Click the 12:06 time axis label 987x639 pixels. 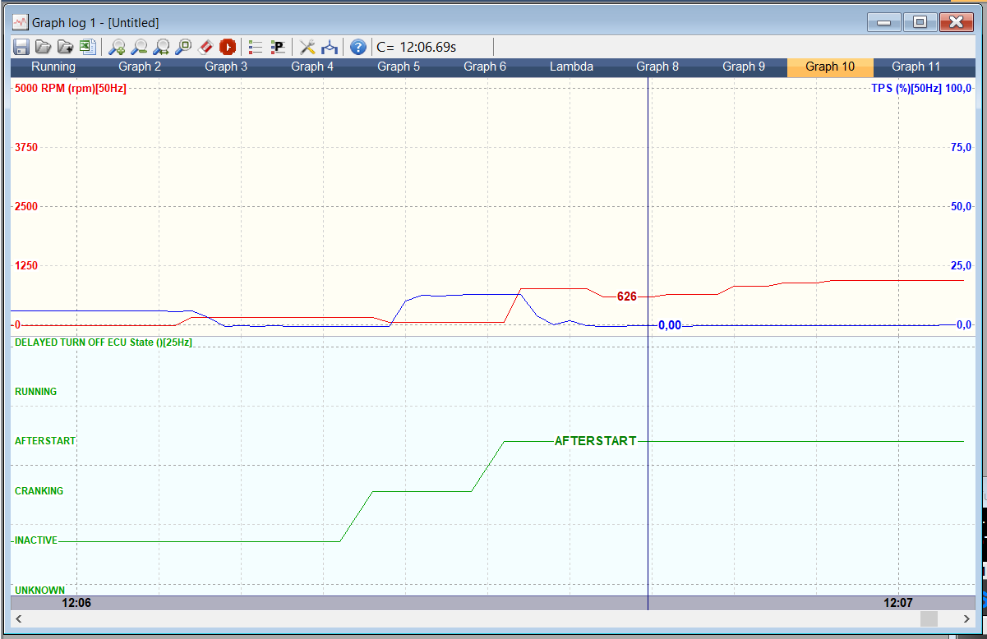(x=77, y=603)
